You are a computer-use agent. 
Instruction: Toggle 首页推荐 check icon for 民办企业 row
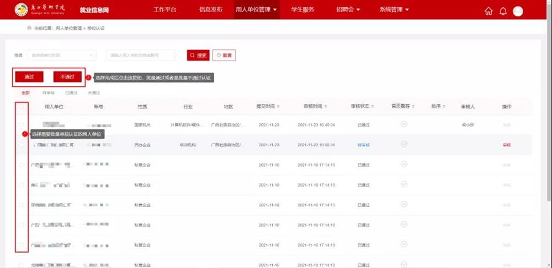404,144
